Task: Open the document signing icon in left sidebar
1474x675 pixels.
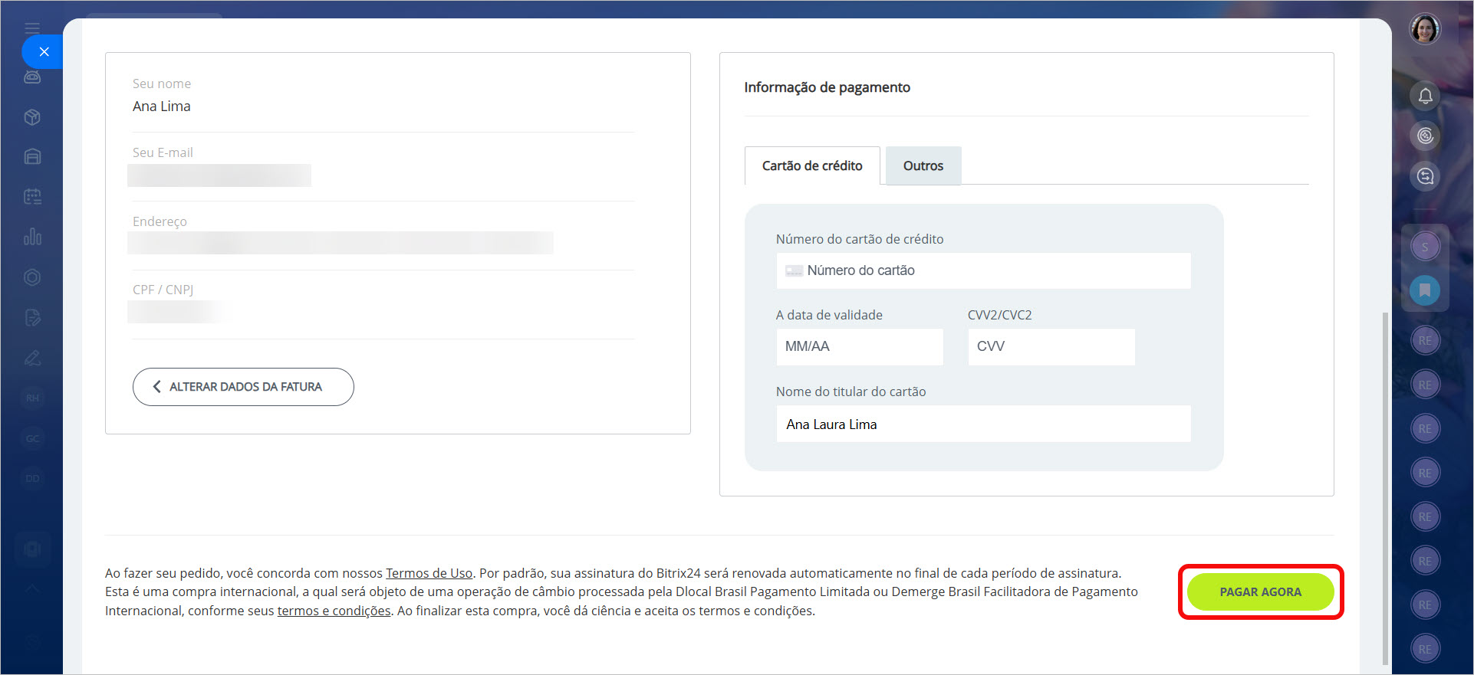Action: tap(32, 317)
